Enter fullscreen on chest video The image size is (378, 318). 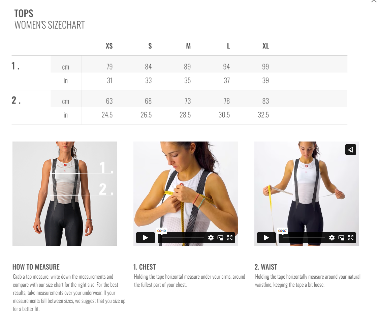230,238
